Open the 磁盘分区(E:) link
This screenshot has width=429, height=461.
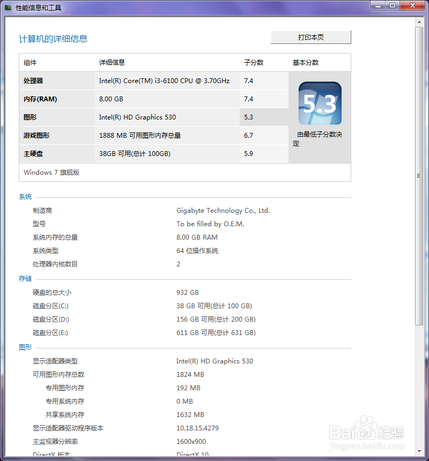pos(51,332)
